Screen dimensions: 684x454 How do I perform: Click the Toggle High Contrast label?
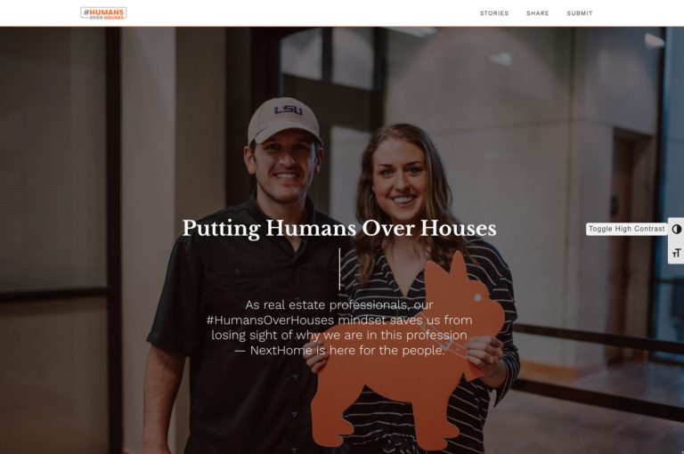pyautogui.click(x=626, y=229)
